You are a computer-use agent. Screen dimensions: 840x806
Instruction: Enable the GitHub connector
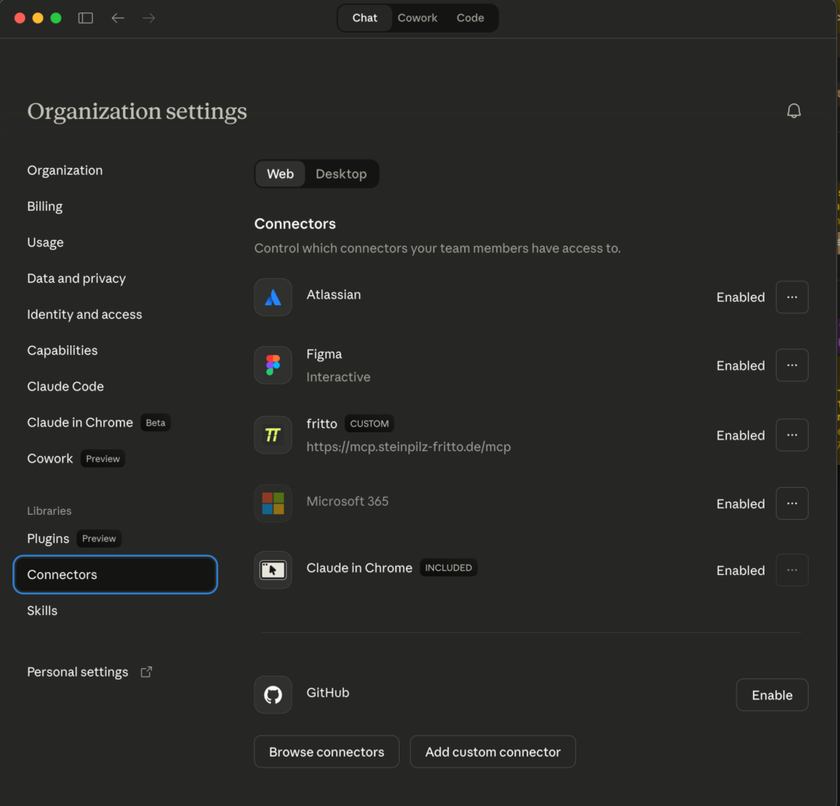772,694
